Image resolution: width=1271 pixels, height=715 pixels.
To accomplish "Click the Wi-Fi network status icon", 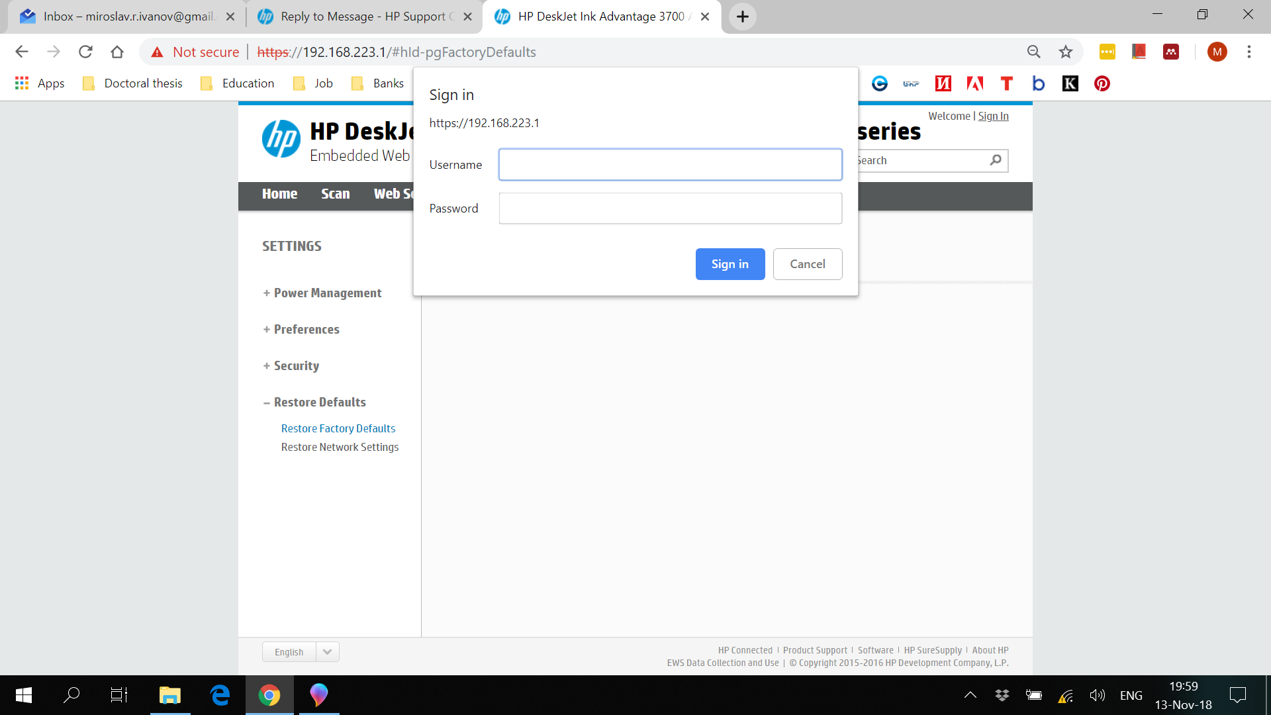I will [x=1066, y=695].
